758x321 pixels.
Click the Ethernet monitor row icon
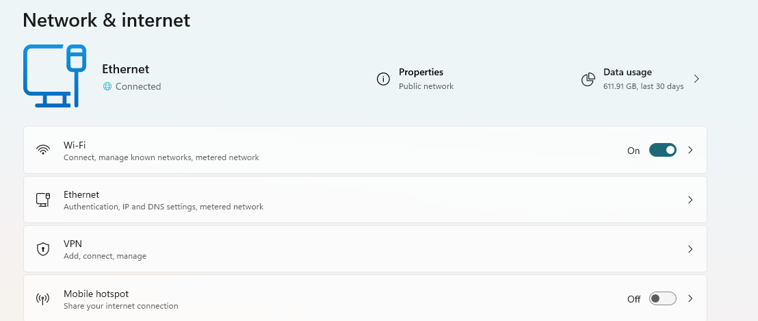pyautogui.click(x=43, y=200)
